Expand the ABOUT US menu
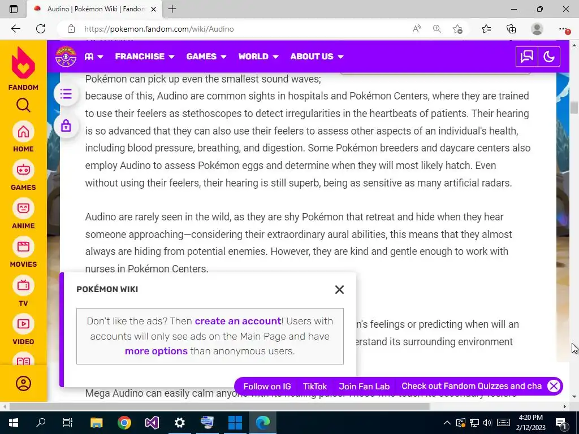The height and width of the screenshot is (434, 579). pyautogui.click(x=317, y=57)
